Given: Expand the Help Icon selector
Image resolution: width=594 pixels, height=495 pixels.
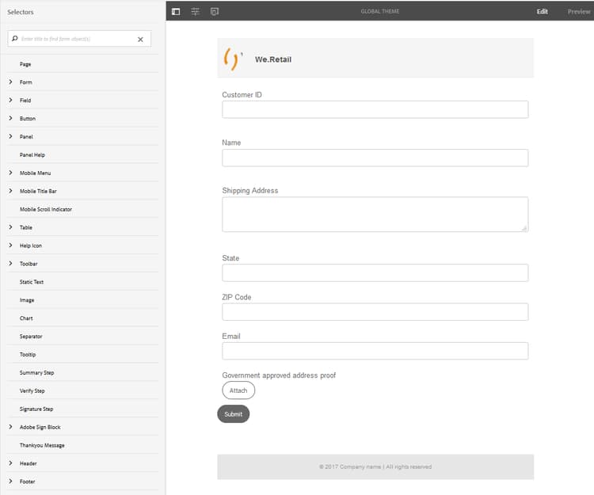Looking at the screenshot, I should [10, 246].
